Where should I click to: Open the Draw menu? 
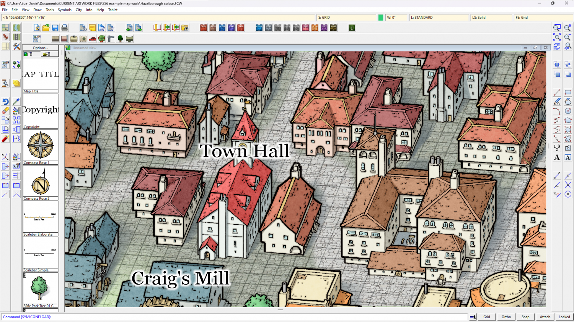coord(38,10)
